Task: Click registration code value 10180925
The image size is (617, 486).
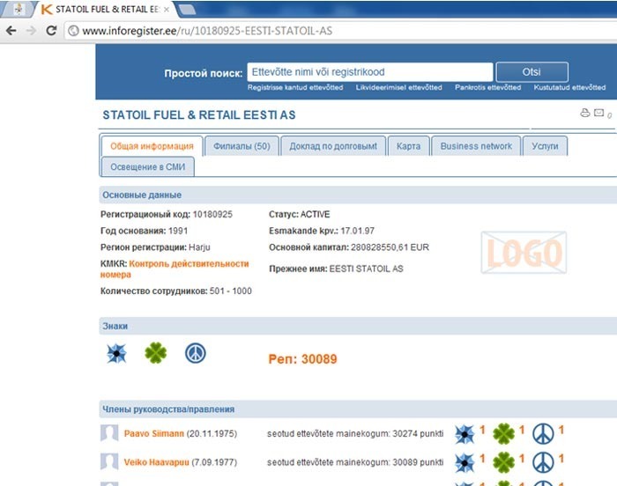Action: click(212, 214)
